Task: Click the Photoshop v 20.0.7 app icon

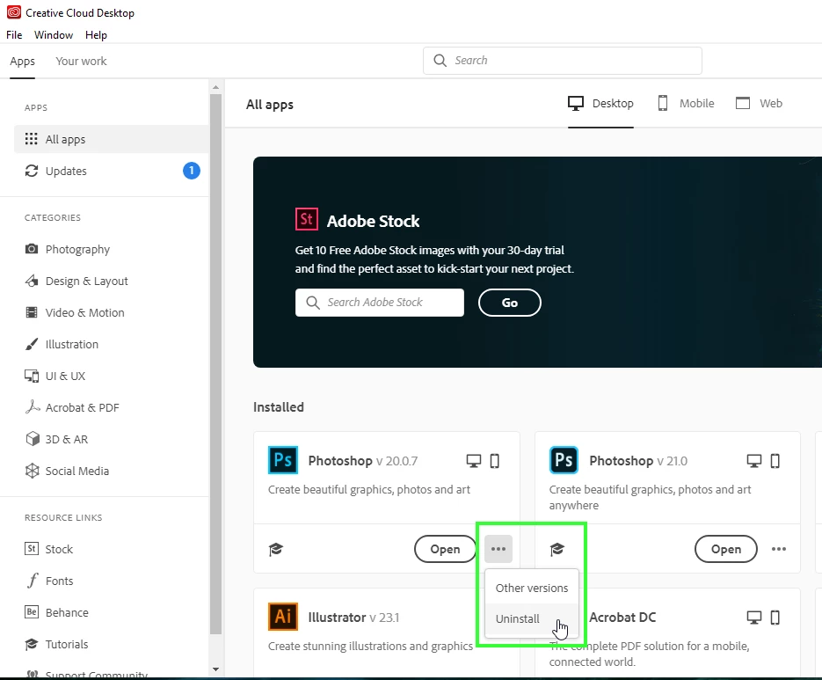Action: pyautogui.click(x=283, y=460)
